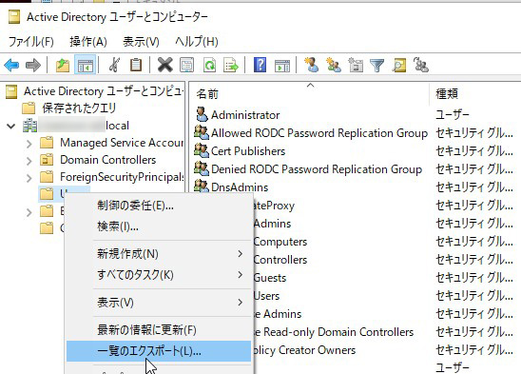The image size is (521, 374).
Task: Click the Delete X icon
Action: [164, 65]
